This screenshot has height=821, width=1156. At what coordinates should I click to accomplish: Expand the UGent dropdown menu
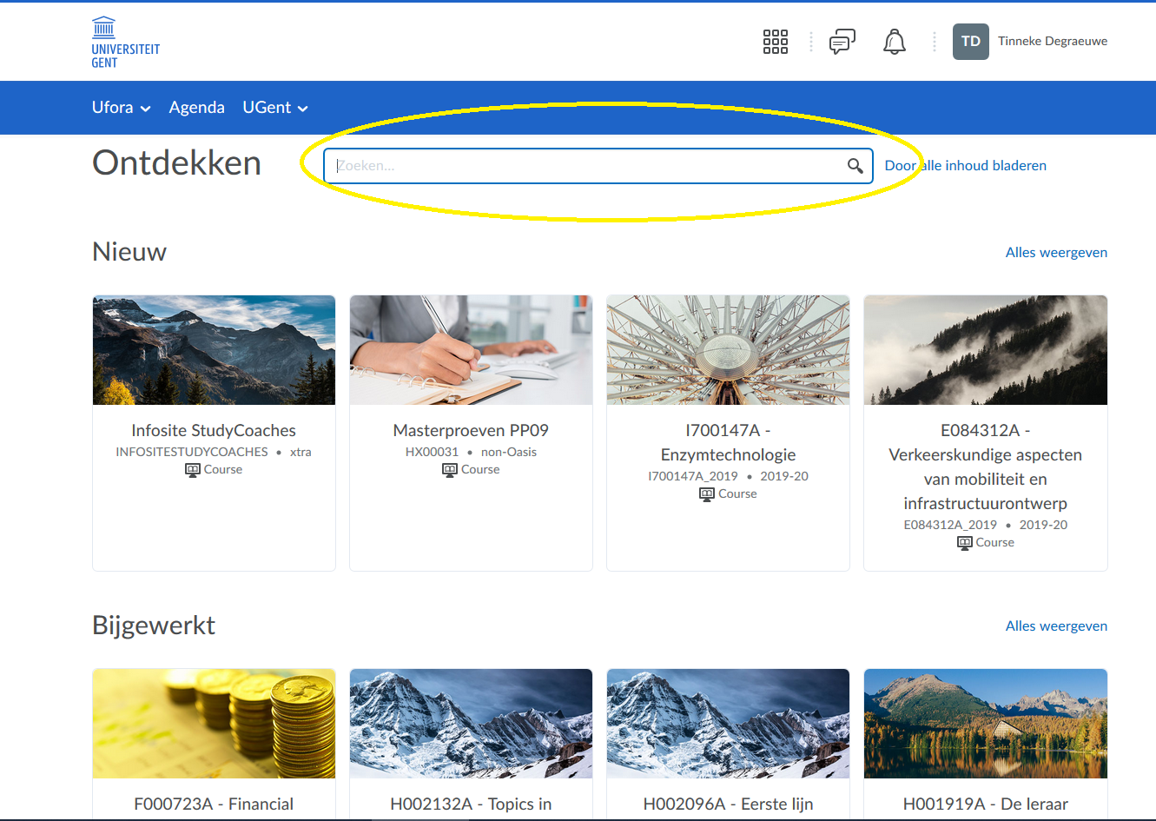point(274,108)
